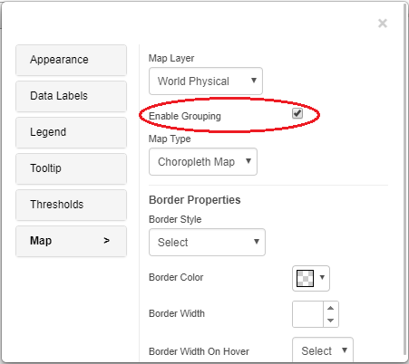Open the Tooltip settings tab
The height and width of the screenshot is (364, 409).
pyautogui.click(x=71, y=168)
